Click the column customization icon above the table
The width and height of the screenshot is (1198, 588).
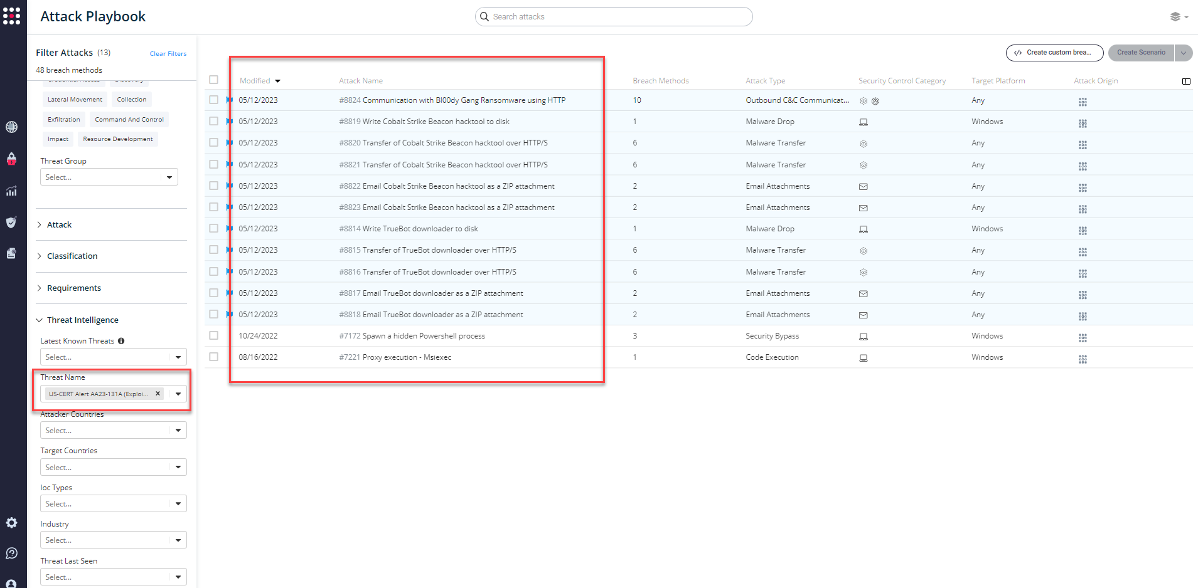tap(1187, 81)
